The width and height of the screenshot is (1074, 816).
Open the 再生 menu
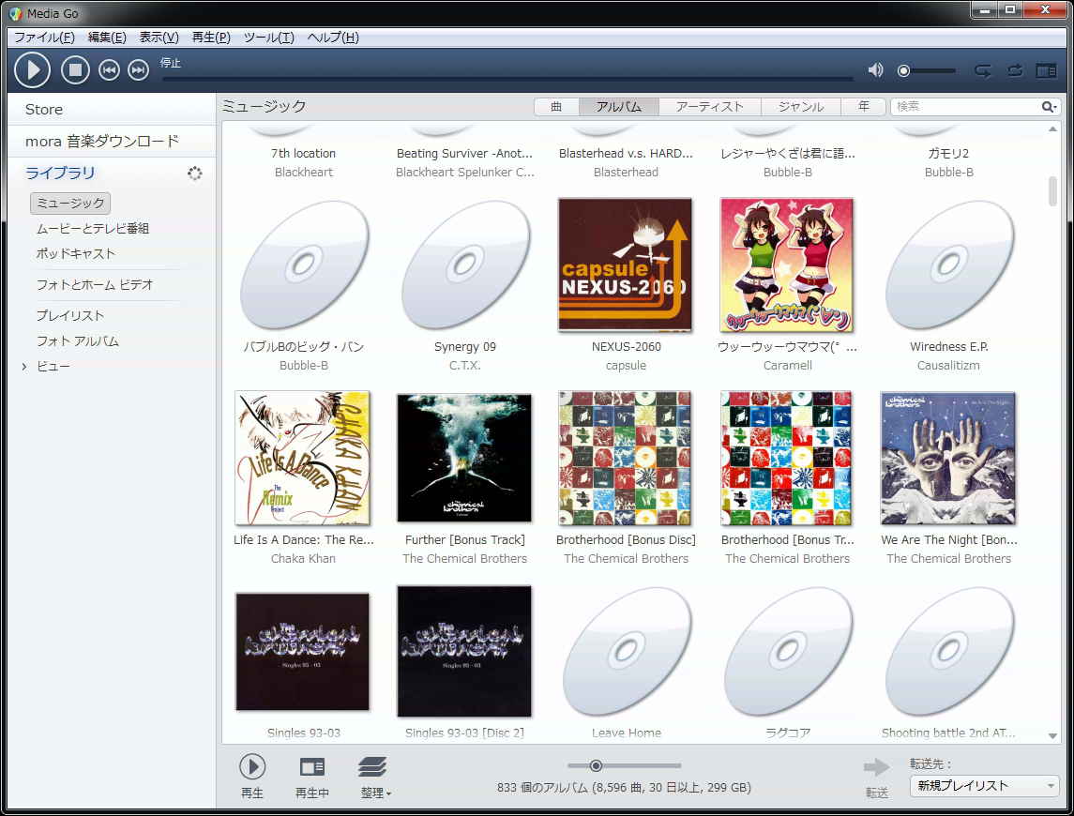tap(211, 37)
